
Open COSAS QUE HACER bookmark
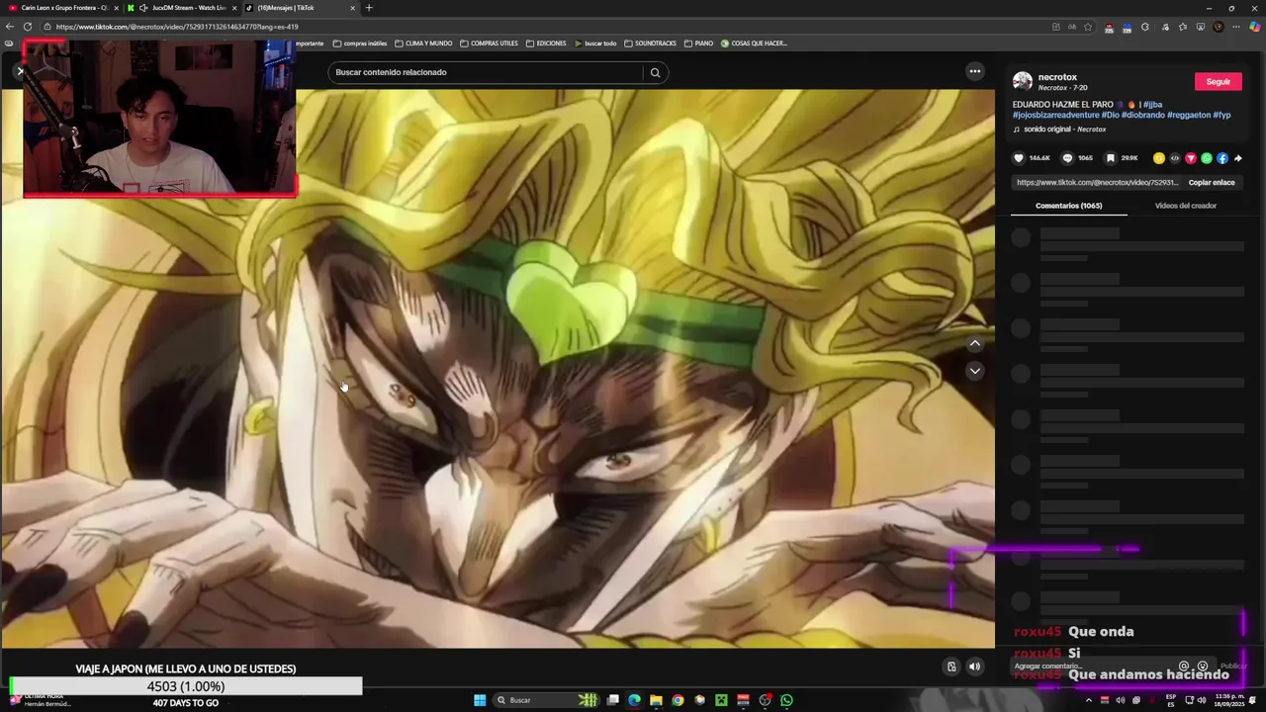click(755, 44)
